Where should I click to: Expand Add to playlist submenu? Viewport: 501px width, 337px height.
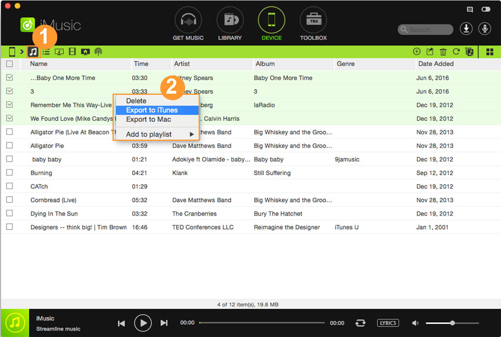pyautogui.click(x=157, y=134)
